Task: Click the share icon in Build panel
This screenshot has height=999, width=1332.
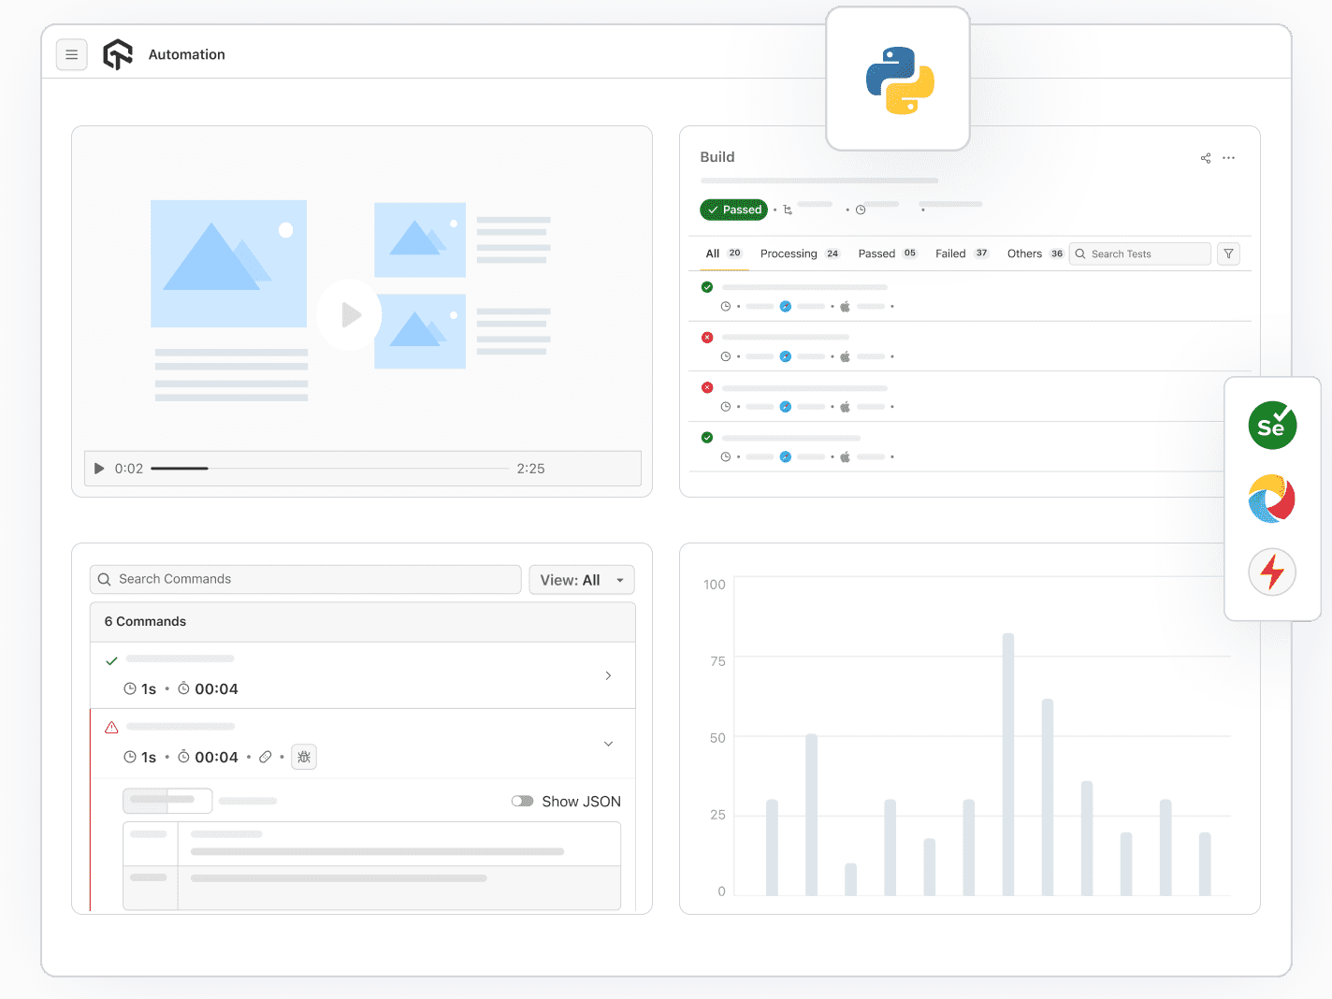Action: tap(1206, 158)
